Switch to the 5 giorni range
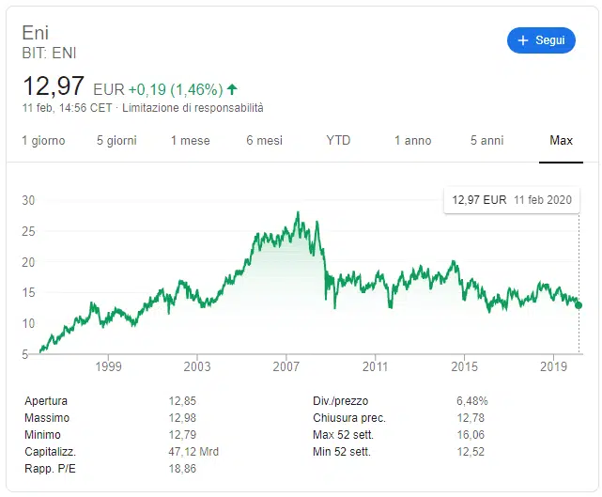This screenshot has height=497, width=602. (x=116, y=141)
